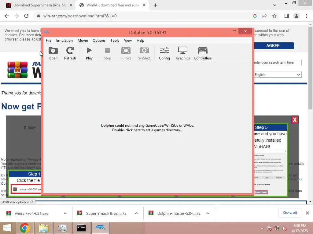This screenshot has height=234, width=313.
Task: Open Chrome profile avatar
Action: [296, 16]
